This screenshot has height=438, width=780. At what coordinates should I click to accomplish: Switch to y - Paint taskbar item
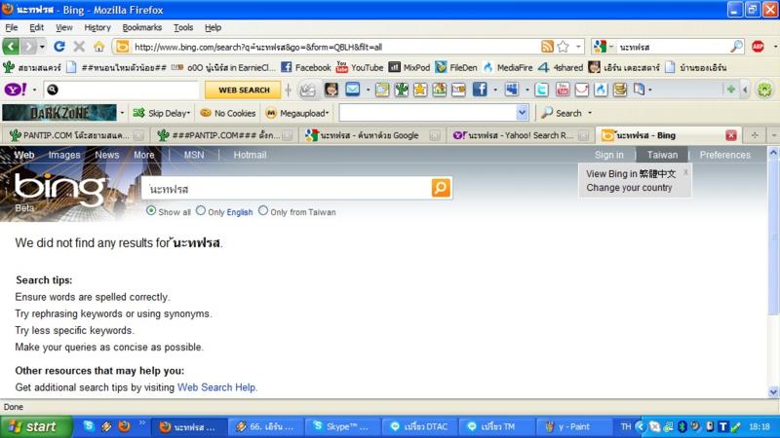pyautogui.click(x=572, y=426)
